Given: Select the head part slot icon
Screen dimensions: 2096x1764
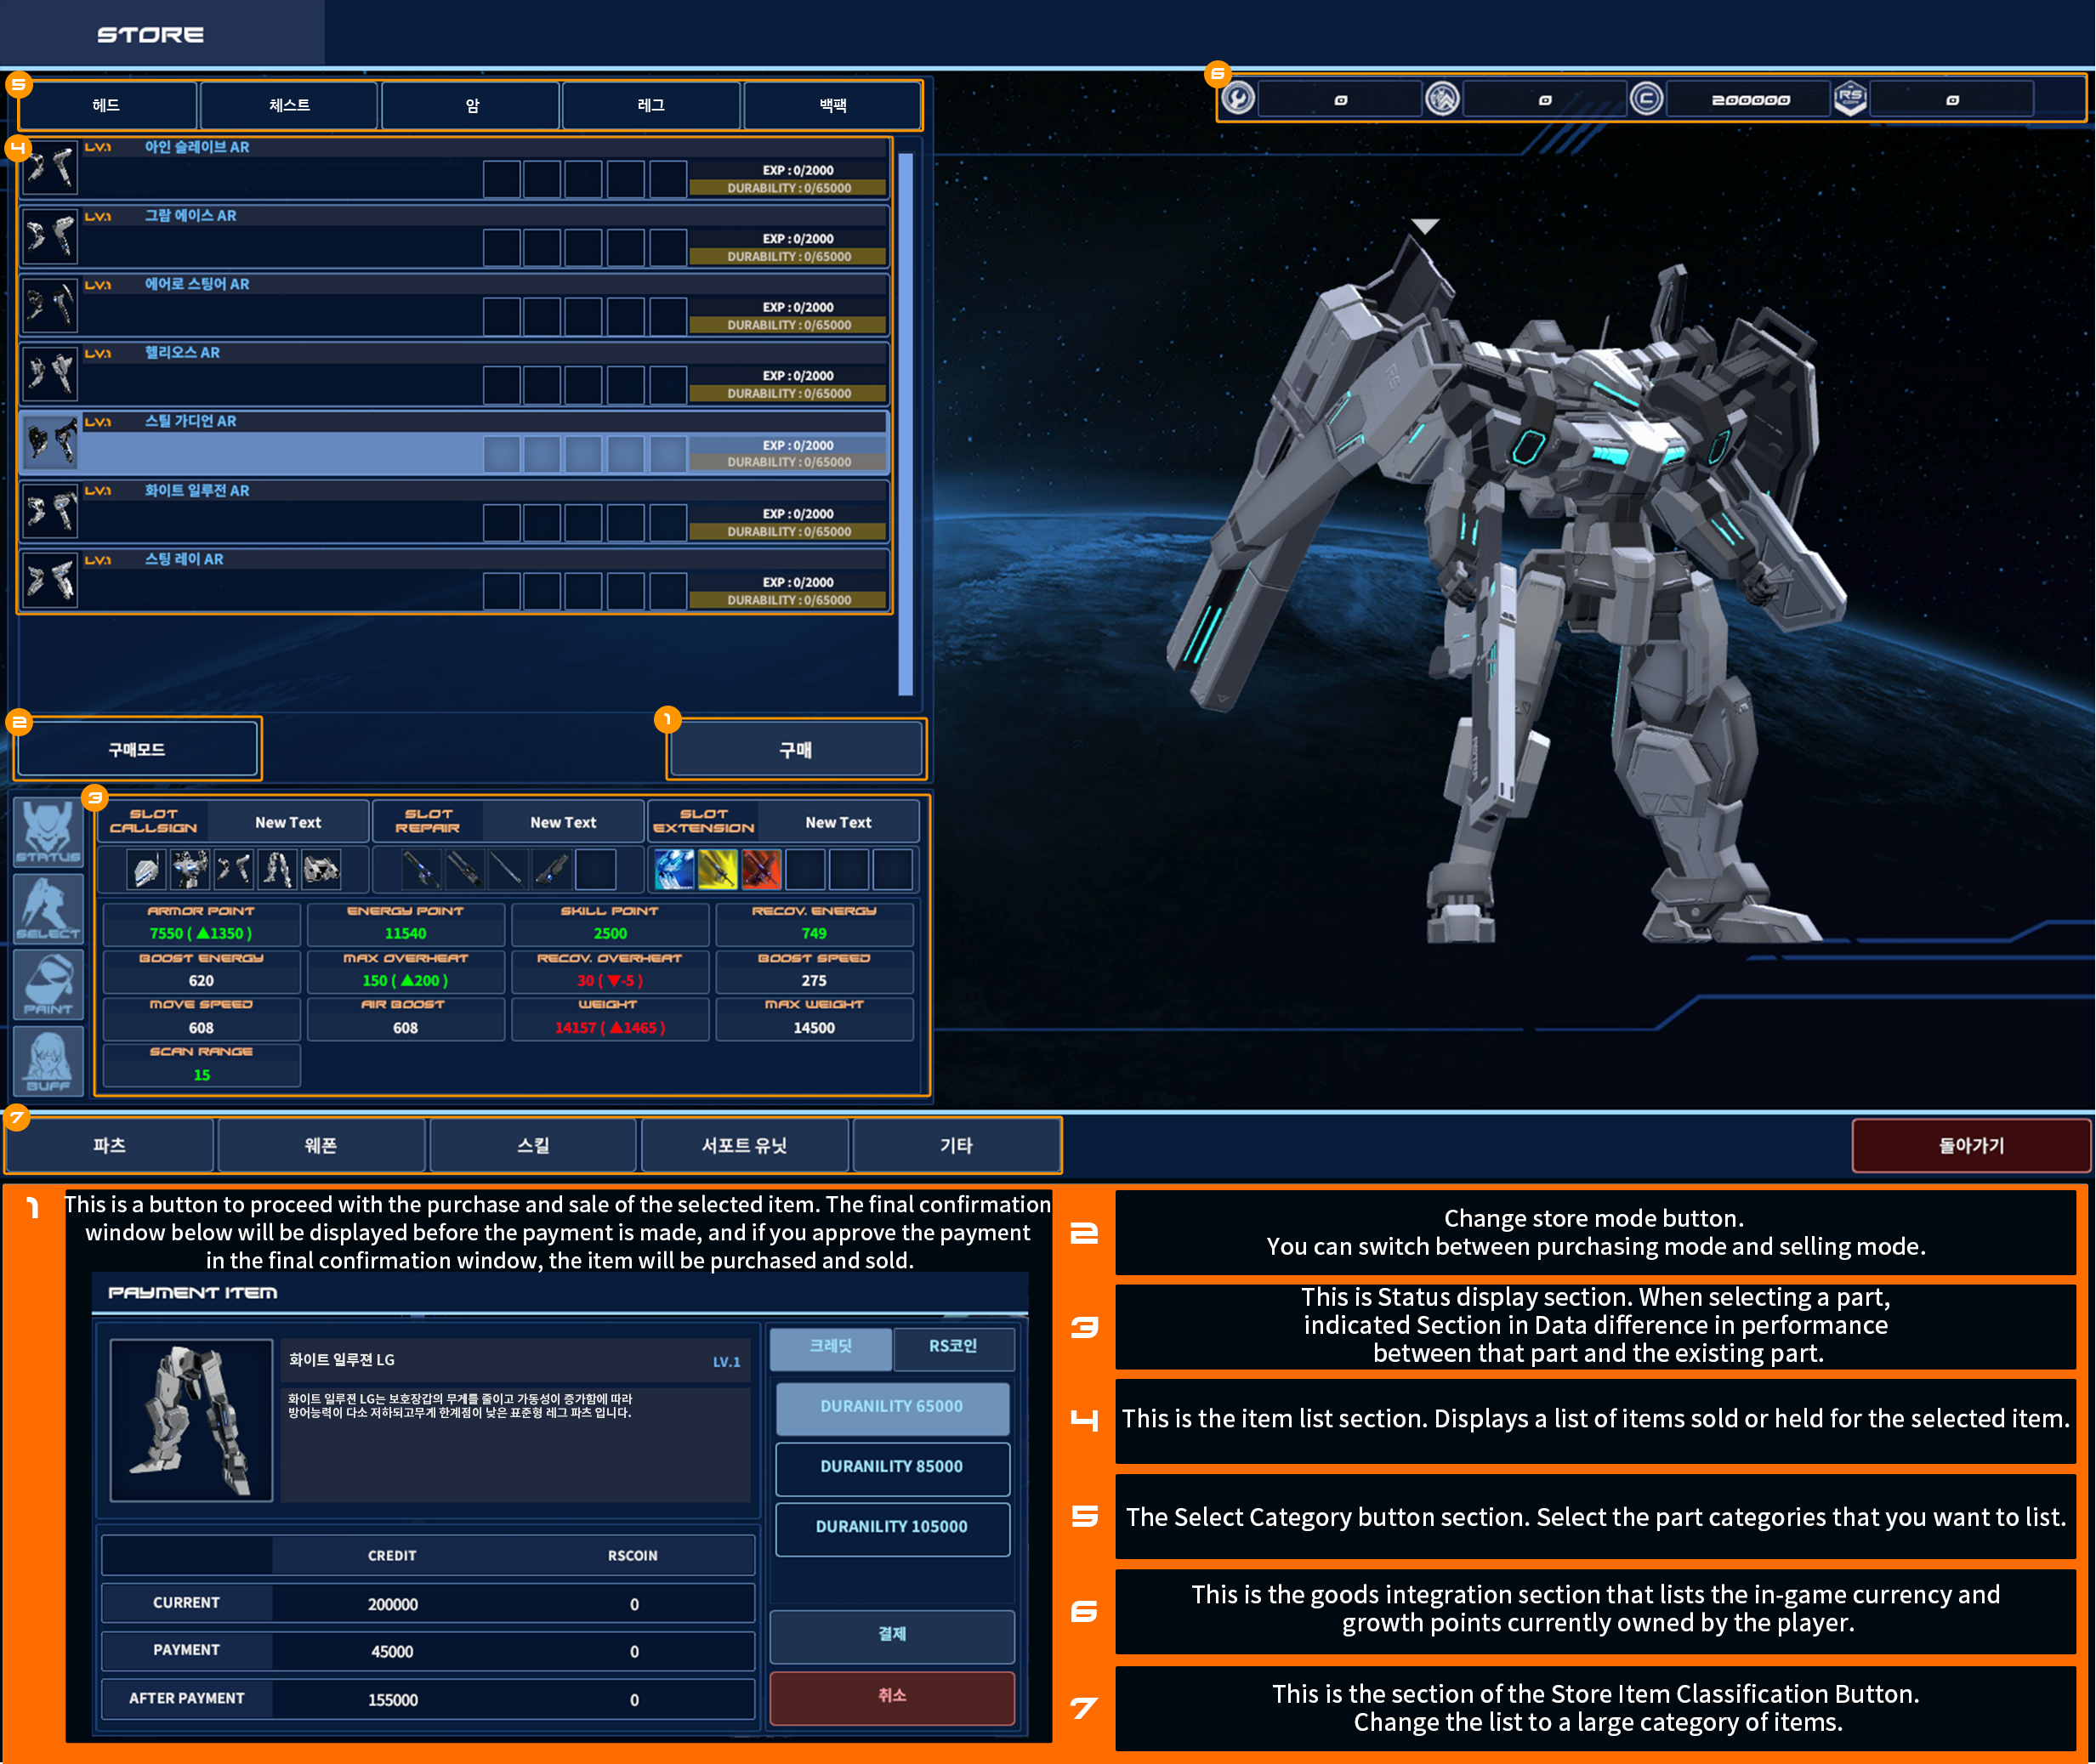Looking at the screenshot, I should pyautogui.click(x=146, y=870).
